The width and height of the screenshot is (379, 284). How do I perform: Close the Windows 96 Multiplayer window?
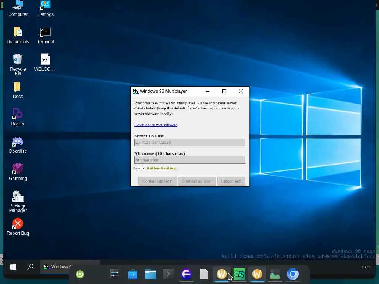point(241,91)
